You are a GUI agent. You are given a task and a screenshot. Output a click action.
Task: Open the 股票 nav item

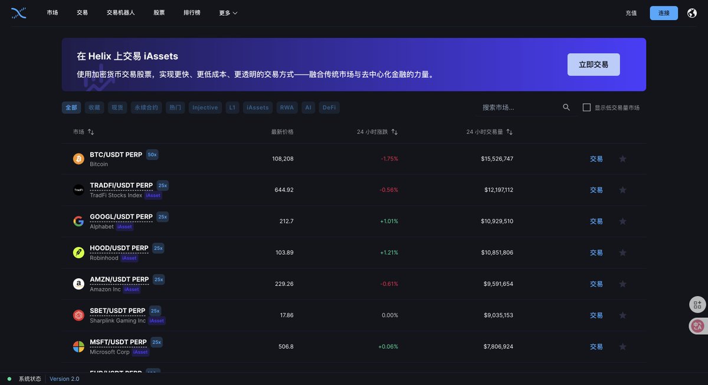point(159,13)
